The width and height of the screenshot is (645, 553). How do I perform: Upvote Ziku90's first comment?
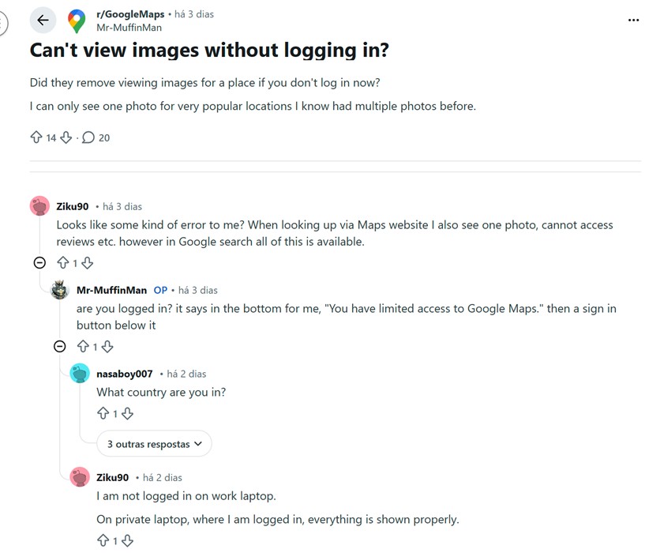pos(63,263)
